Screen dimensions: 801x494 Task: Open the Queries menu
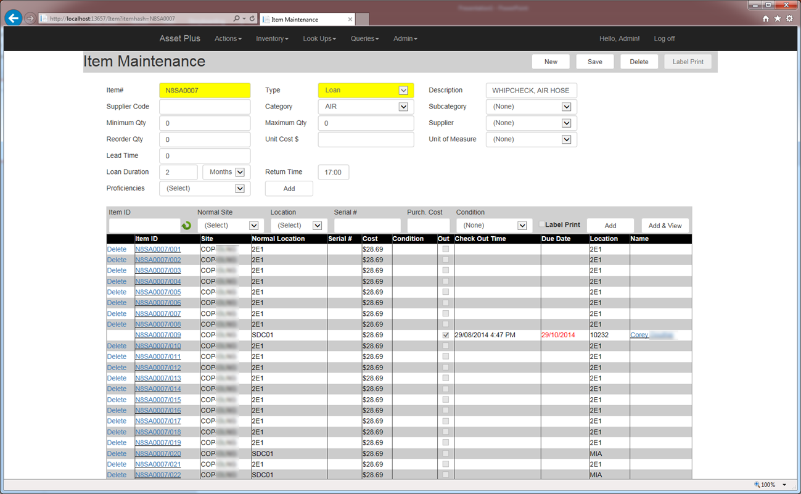pyautogui.click(x=365, y=38)
